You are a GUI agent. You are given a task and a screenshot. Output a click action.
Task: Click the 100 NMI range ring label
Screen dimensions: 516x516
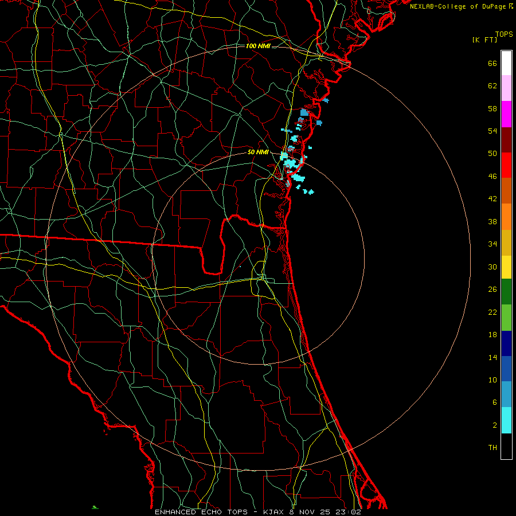point(258,46)
